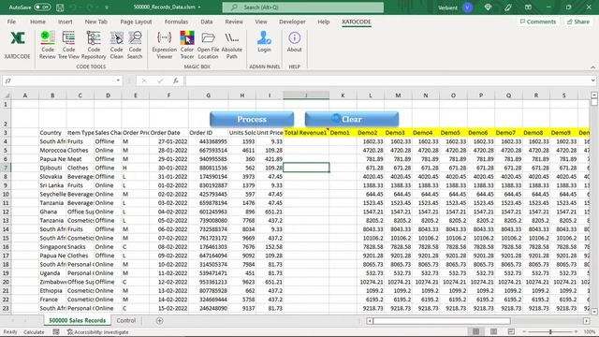Adjust the zoom slider handle

coord(550,331)
